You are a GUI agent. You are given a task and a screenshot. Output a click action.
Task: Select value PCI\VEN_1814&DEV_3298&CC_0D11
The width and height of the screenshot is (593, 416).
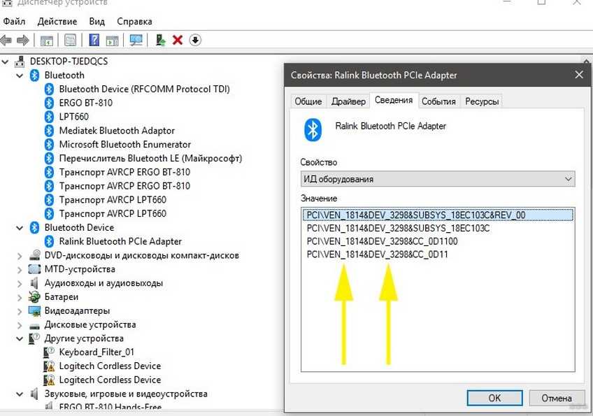tap(377, 254)
